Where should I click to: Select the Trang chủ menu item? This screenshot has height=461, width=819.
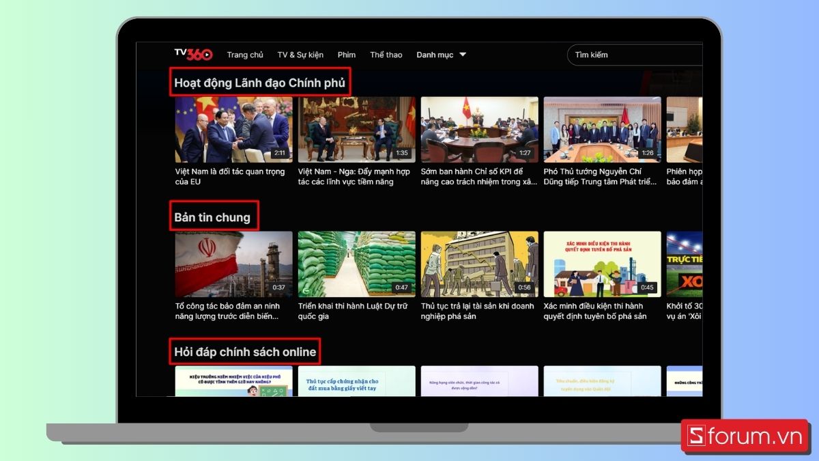(x=245, y=55)
